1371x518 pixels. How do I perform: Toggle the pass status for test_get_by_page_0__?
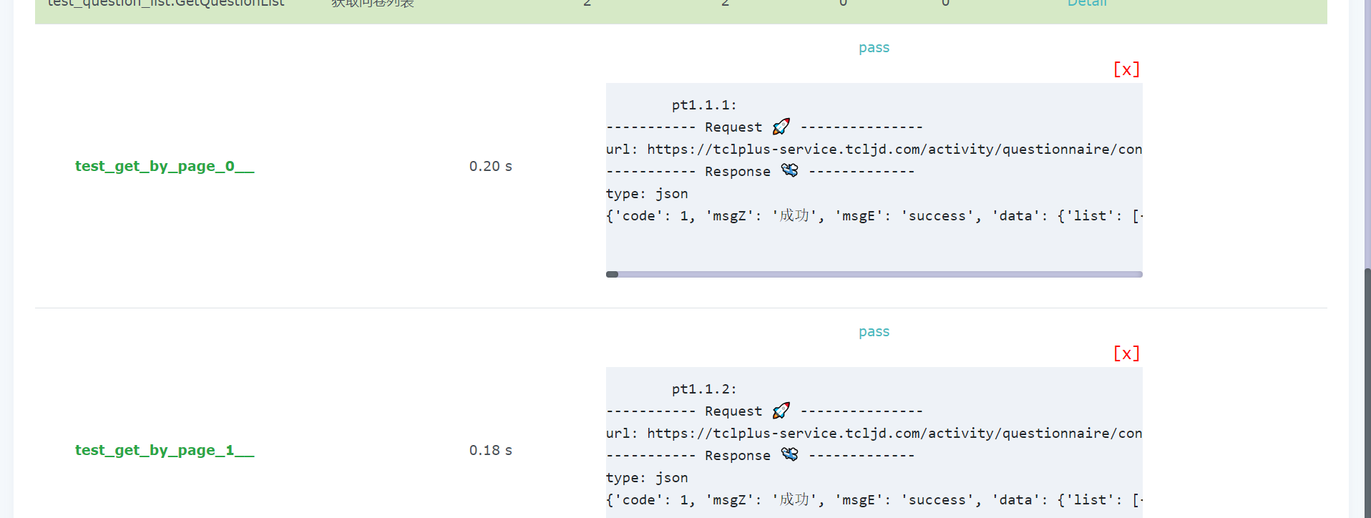874,48
